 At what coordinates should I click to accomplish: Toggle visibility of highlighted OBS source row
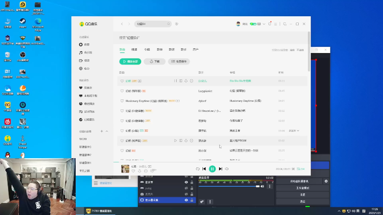tap(186, 200)
